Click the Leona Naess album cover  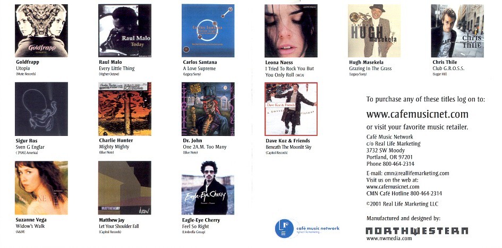[291, 31]
